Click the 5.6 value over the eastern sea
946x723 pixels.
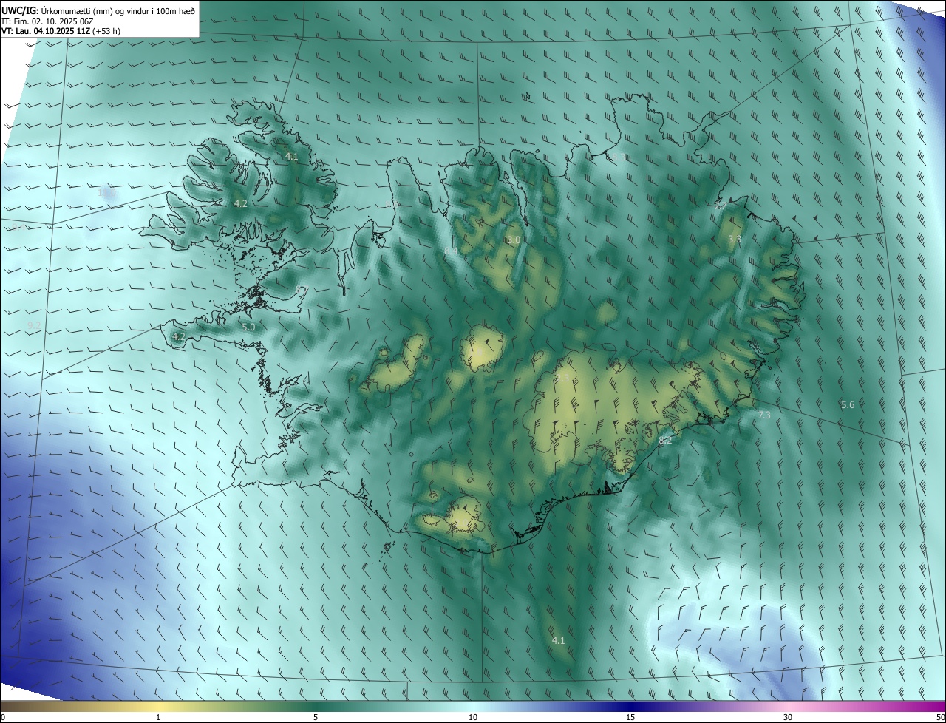(848, 404)
